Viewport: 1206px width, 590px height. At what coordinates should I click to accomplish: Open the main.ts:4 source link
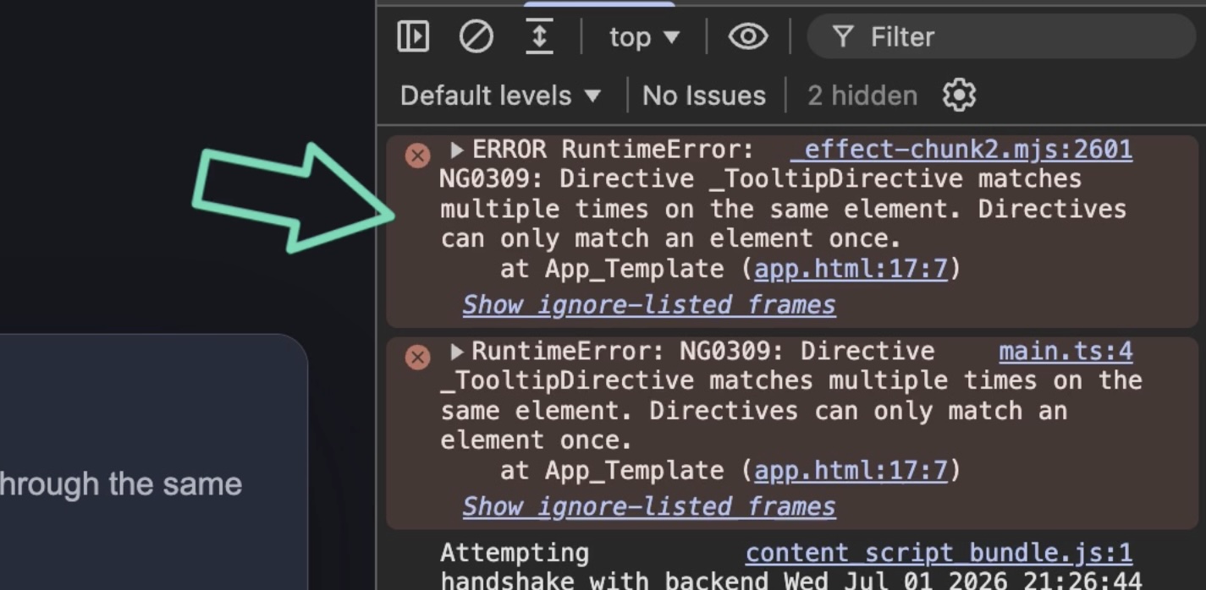click(1066, 351)
